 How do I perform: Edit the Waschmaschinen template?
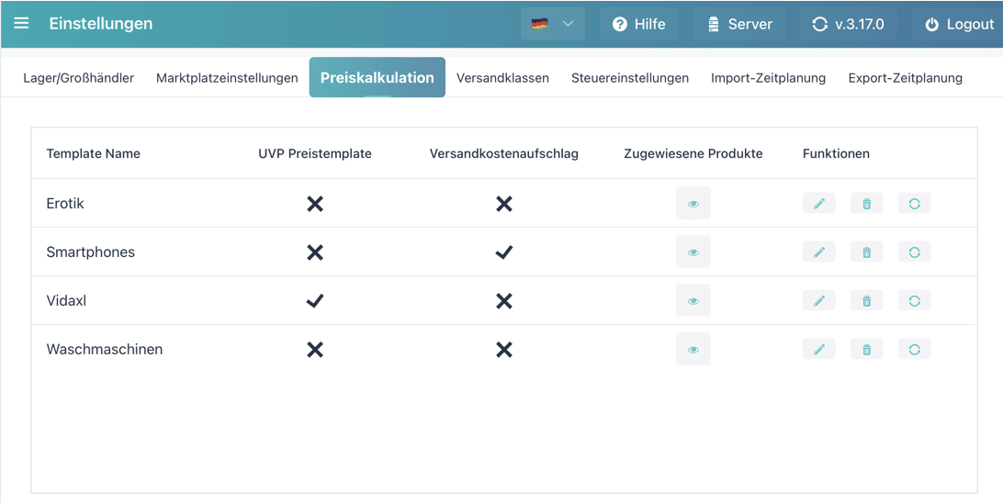[818, 350]
